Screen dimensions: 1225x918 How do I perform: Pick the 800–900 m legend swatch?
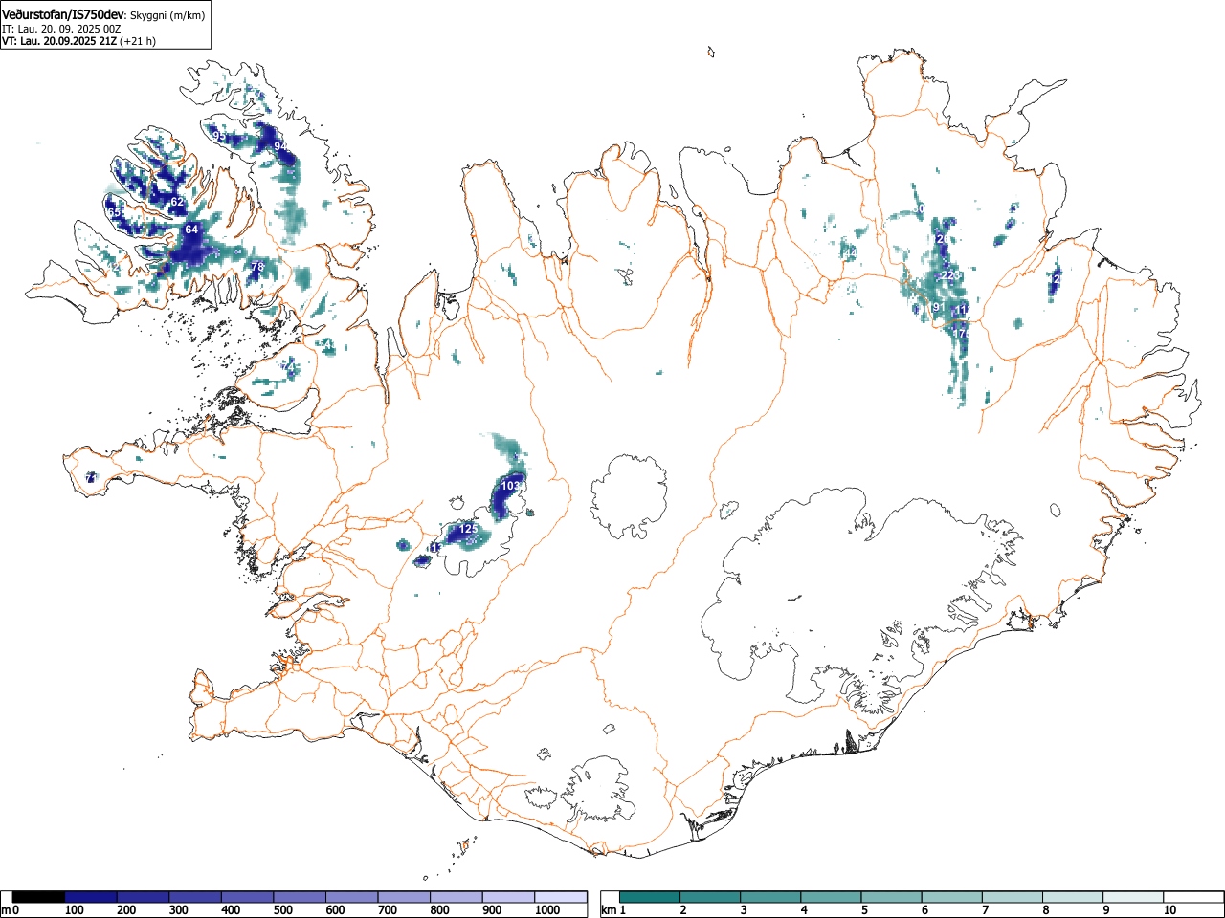tap(457, 897)
